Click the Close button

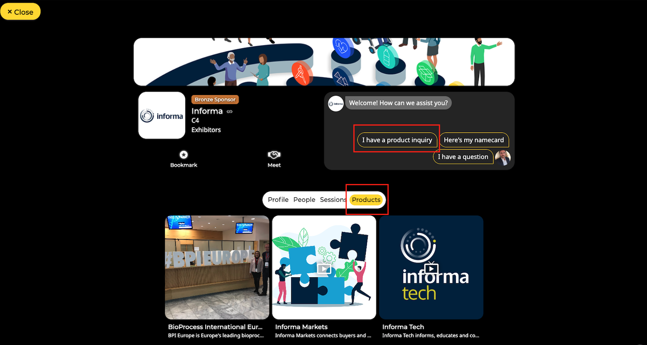point(20,12)
